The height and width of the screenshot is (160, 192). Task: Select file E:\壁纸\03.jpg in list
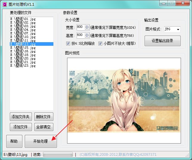pyautogui.click(x=32, y=26)
